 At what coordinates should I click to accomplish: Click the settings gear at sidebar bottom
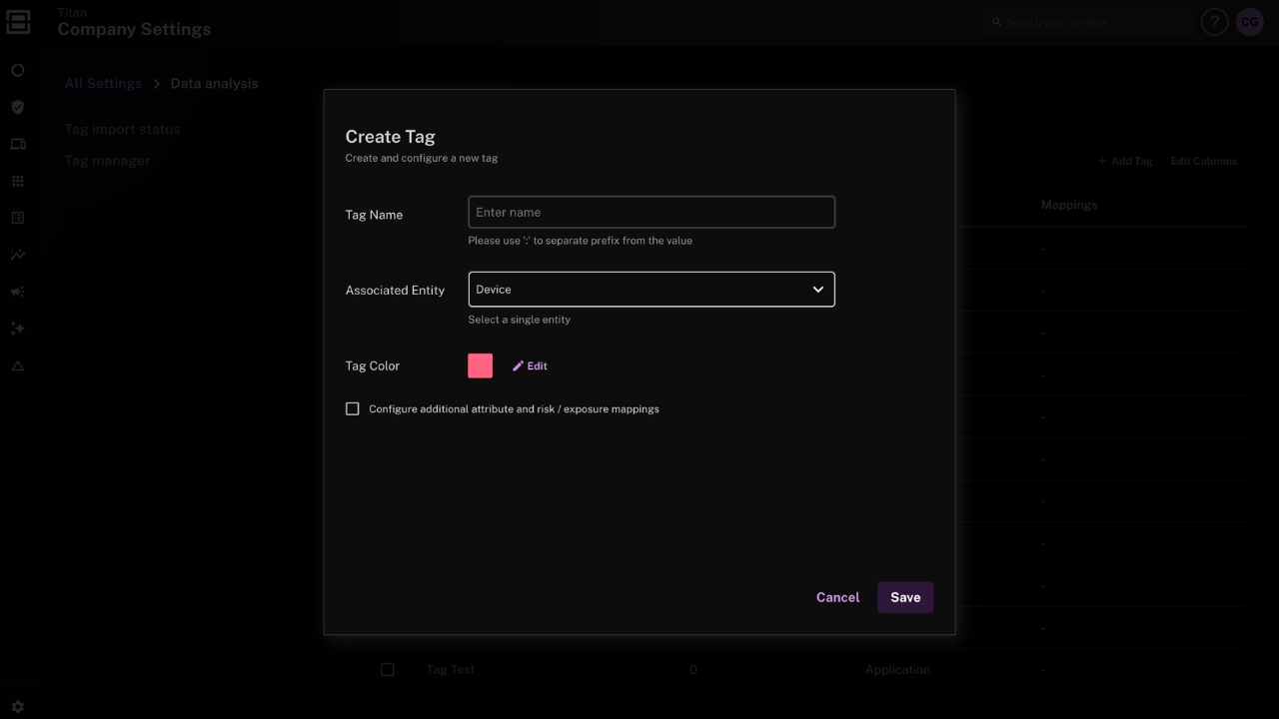click(17, 706)
